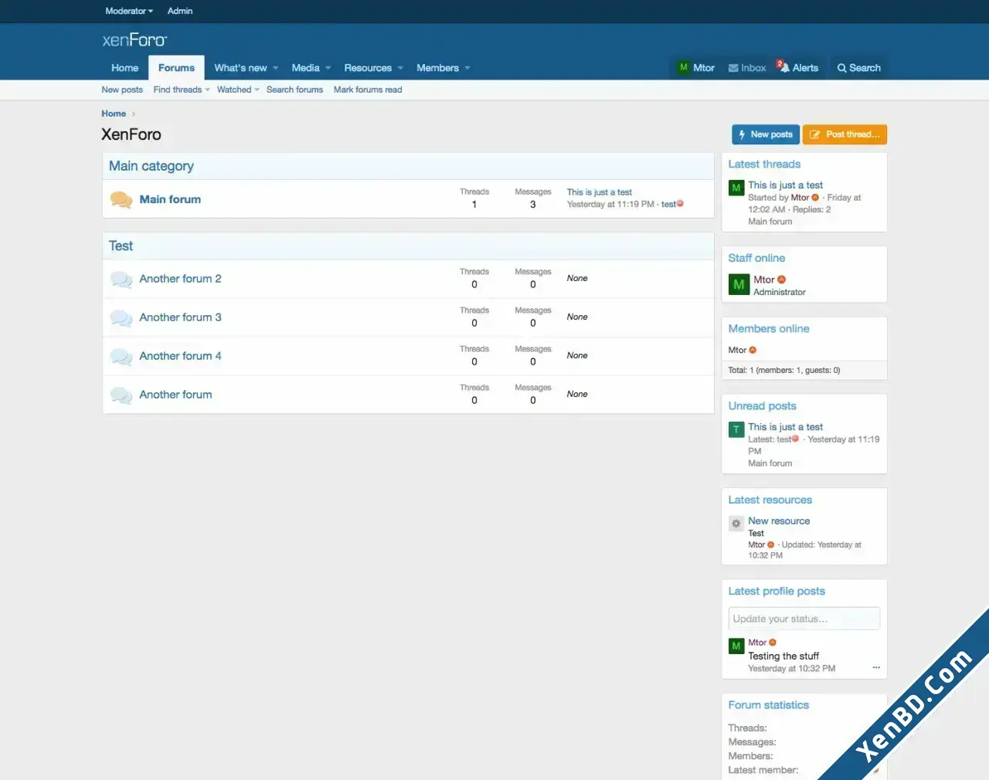Image resolution: width=989 pixels, height=780 pixels.
Task: Click the New posts sub-navigation link
Action: tap(122, 90)
